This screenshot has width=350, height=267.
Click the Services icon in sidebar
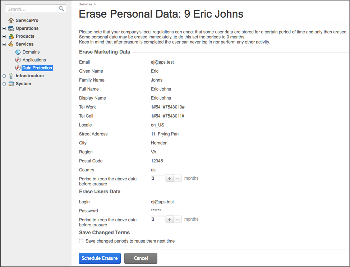[11, 44]
